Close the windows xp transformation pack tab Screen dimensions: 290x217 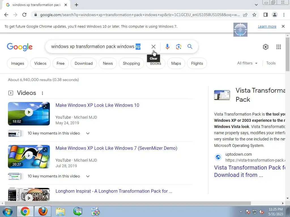coord(66,5)
